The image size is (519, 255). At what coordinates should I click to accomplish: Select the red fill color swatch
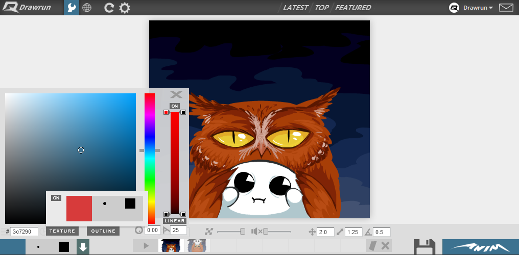point(79,209)
